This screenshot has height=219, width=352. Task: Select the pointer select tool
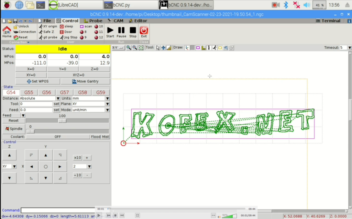click(158, 47)
